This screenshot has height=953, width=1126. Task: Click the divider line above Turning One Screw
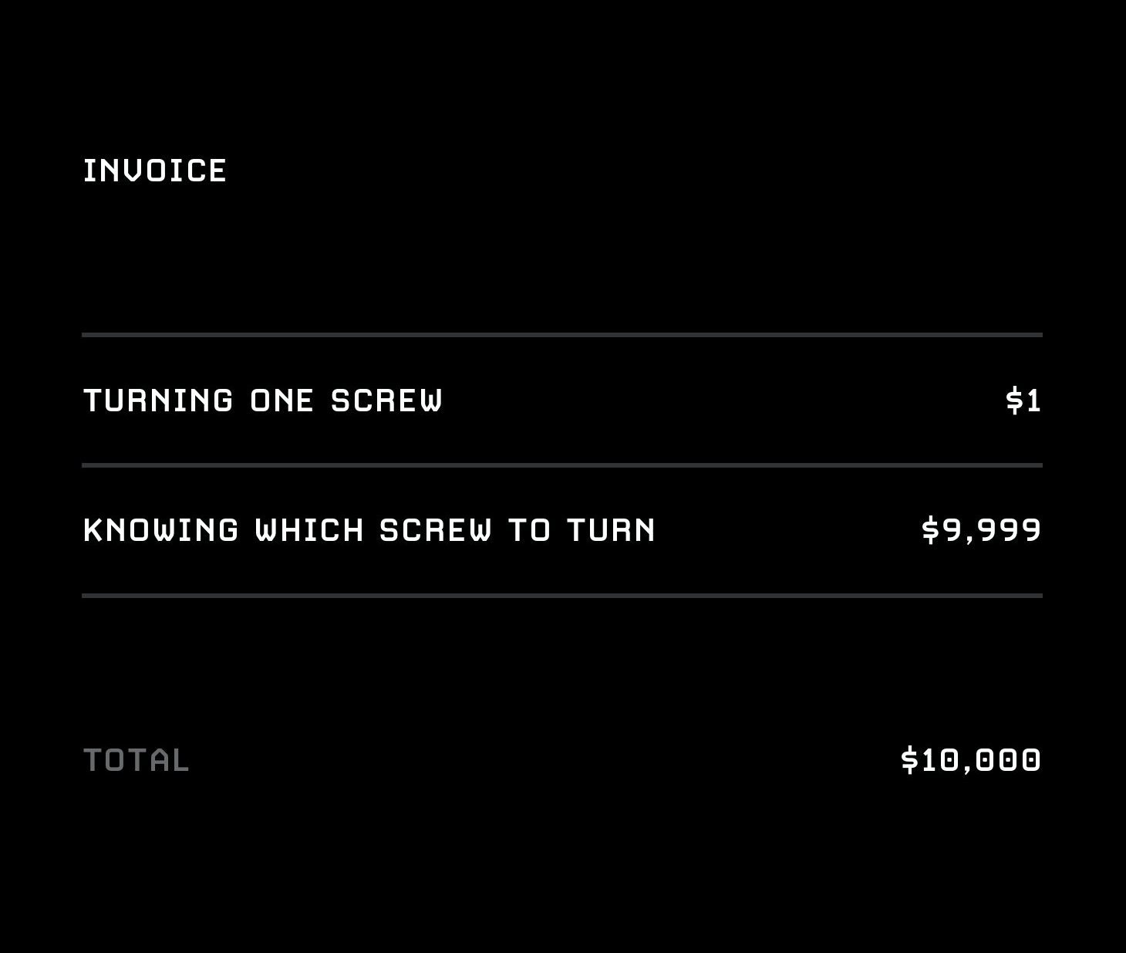pyautogui.click(x=562, y=335)
